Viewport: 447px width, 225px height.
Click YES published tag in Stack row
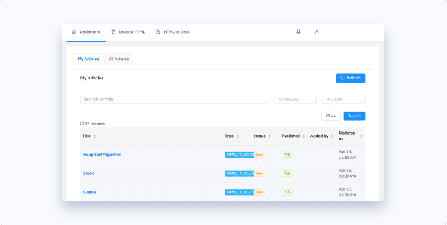pyautogui.click(x=287, y=174)
